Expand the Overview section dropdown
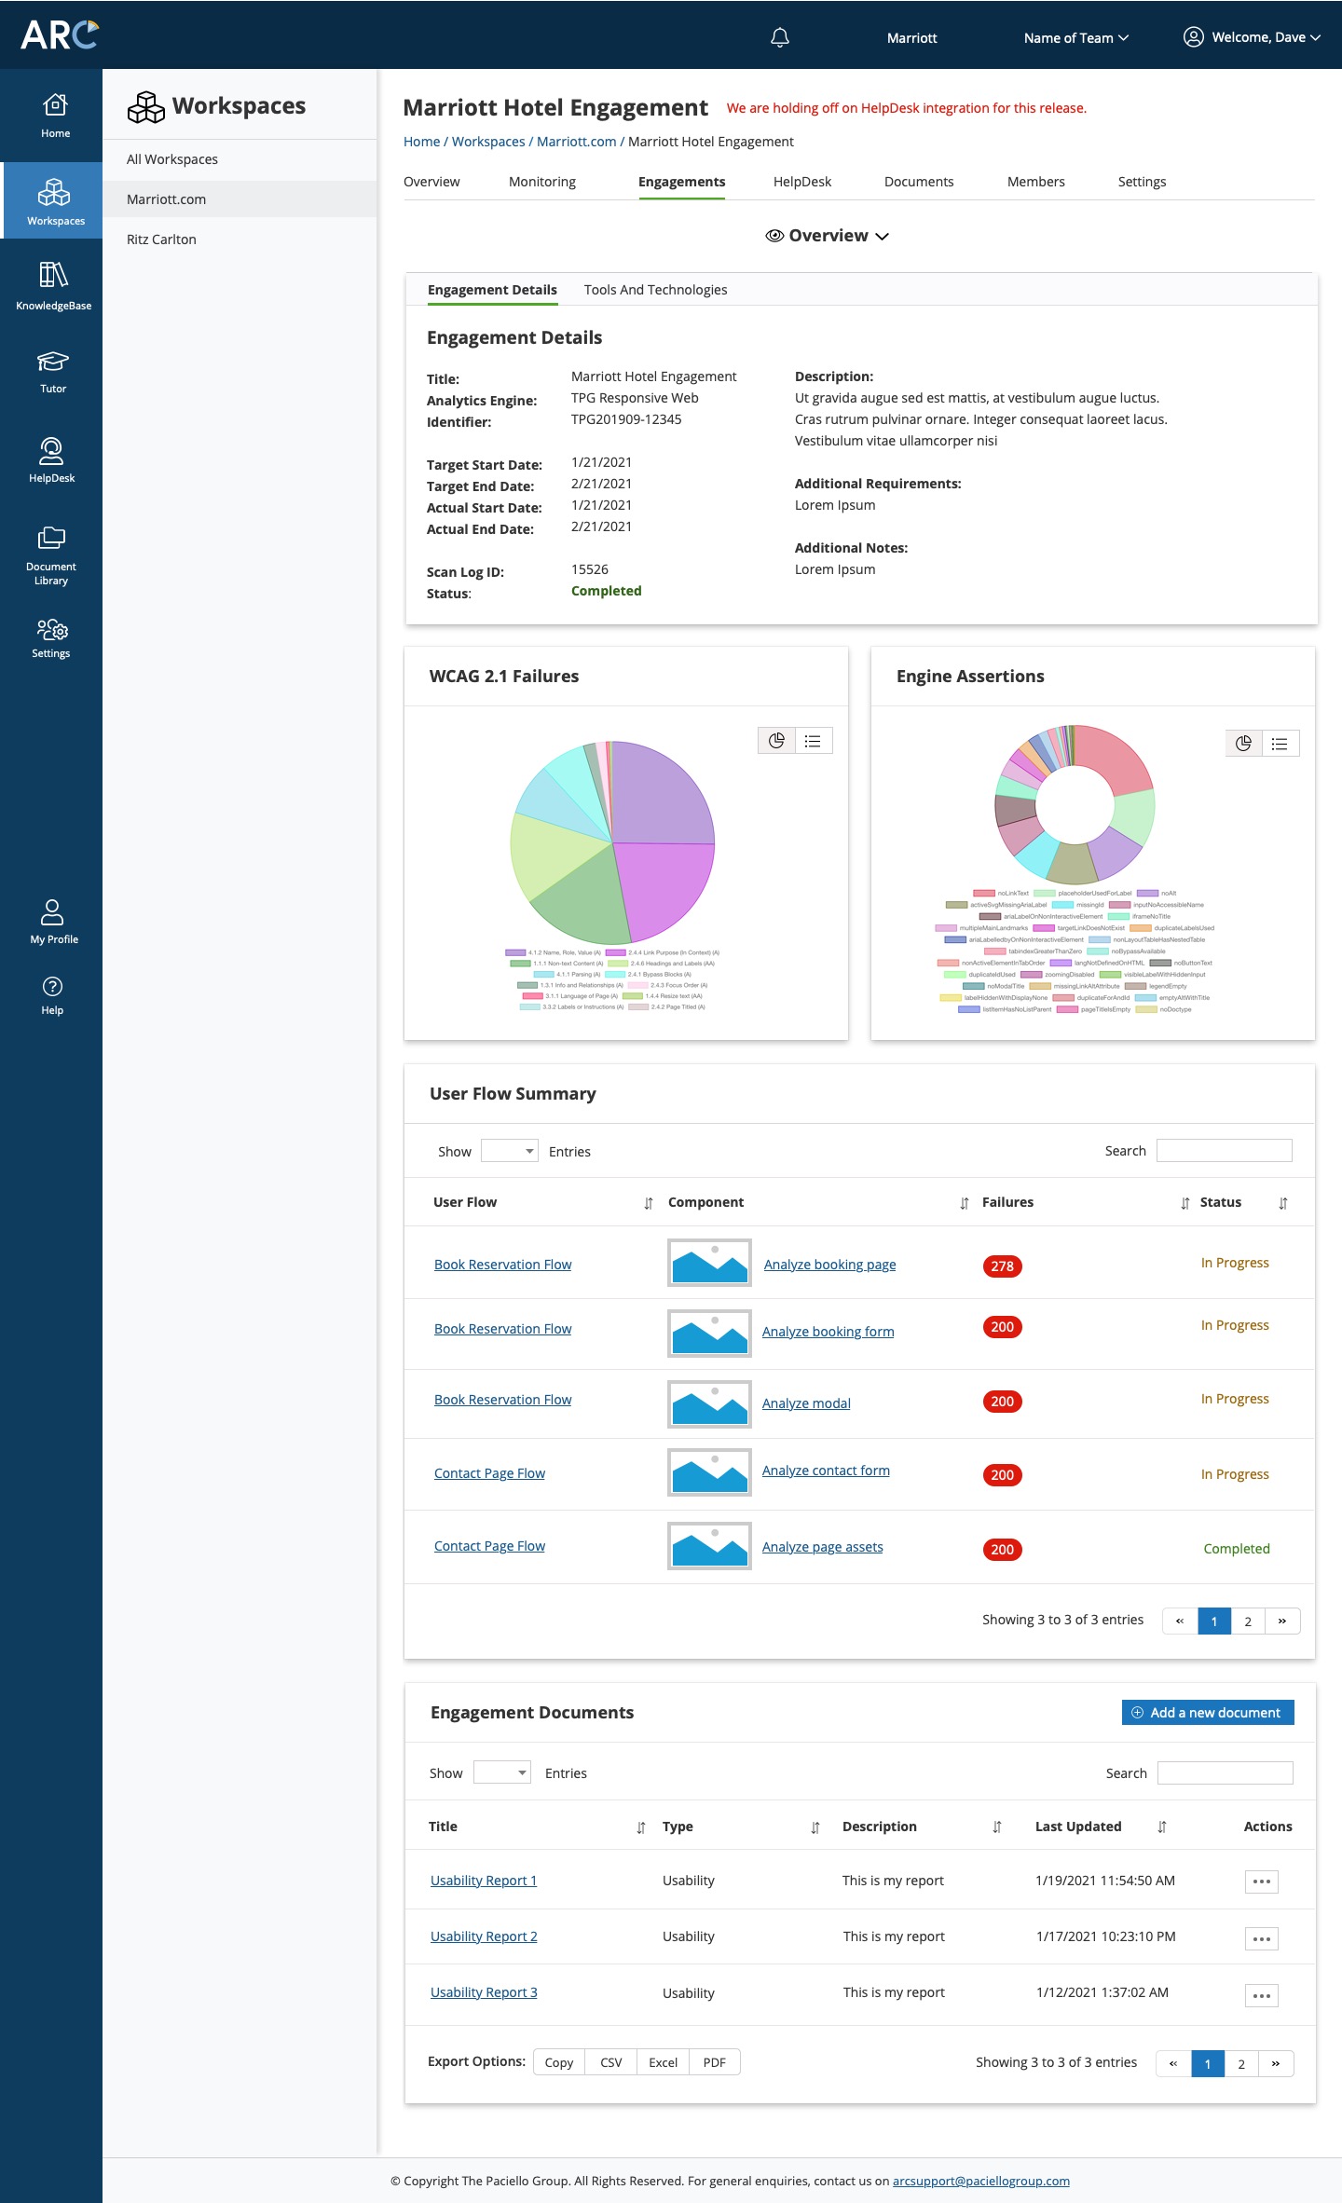 (828, 236)
